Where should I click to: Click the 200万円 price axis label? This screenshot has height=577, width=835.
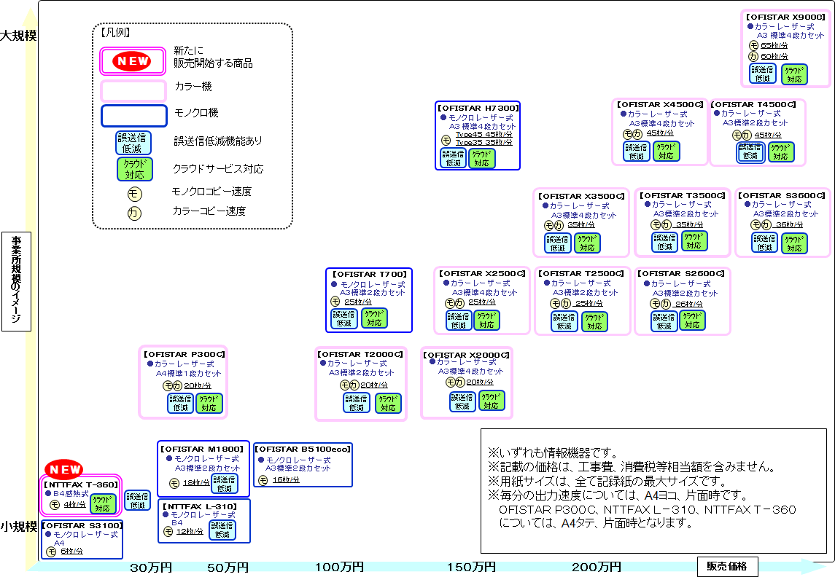[597, 568]
